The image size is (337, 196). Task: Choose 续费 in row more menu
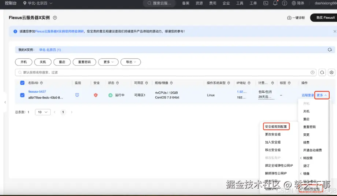point(306,143)
